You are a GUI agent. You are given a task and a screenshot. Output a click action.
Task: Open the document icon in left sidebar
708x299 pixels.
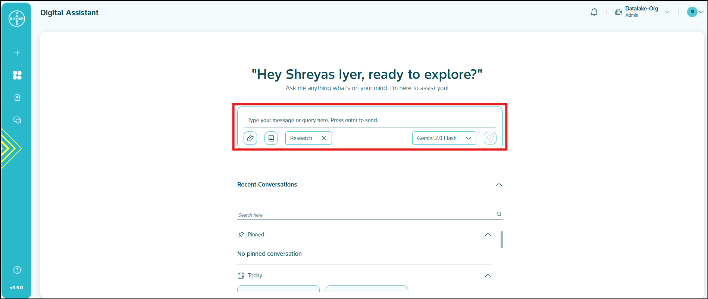click(17, 98)
